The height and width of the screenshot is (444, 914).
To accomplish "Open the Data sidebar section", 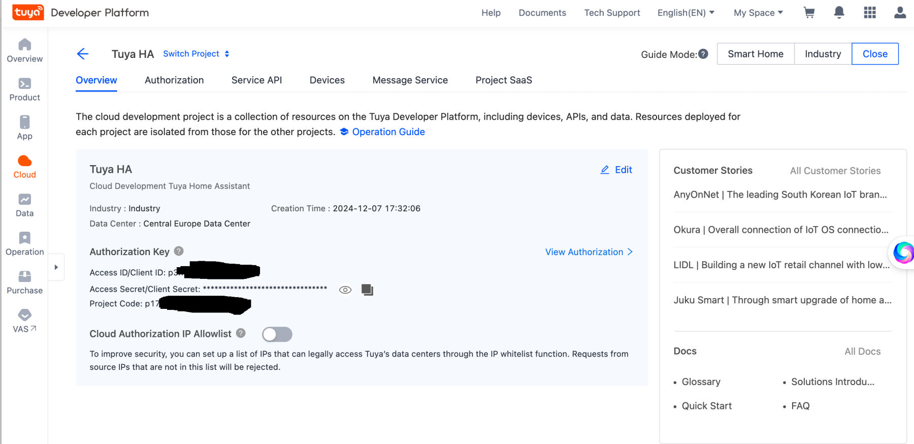I will (x=24, y=206).
